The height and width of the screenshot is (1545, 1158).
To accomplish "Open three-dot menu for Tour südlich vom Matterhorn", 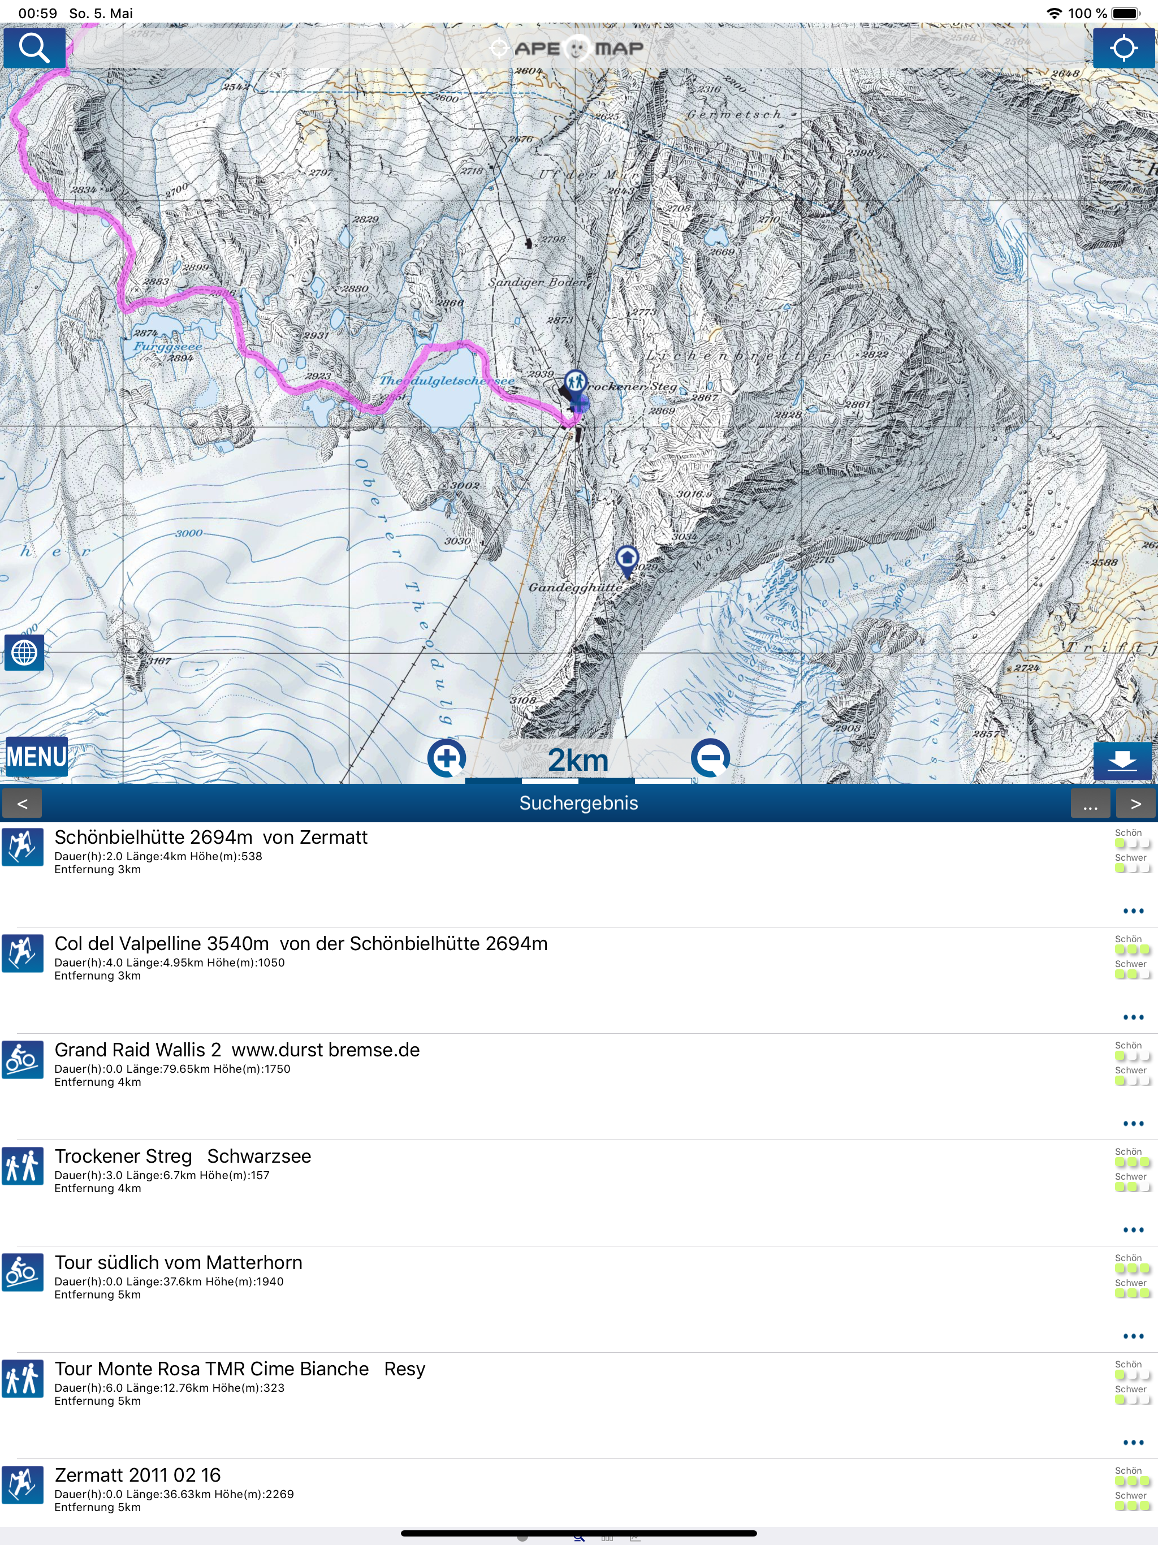I will coord(1133,1335).
